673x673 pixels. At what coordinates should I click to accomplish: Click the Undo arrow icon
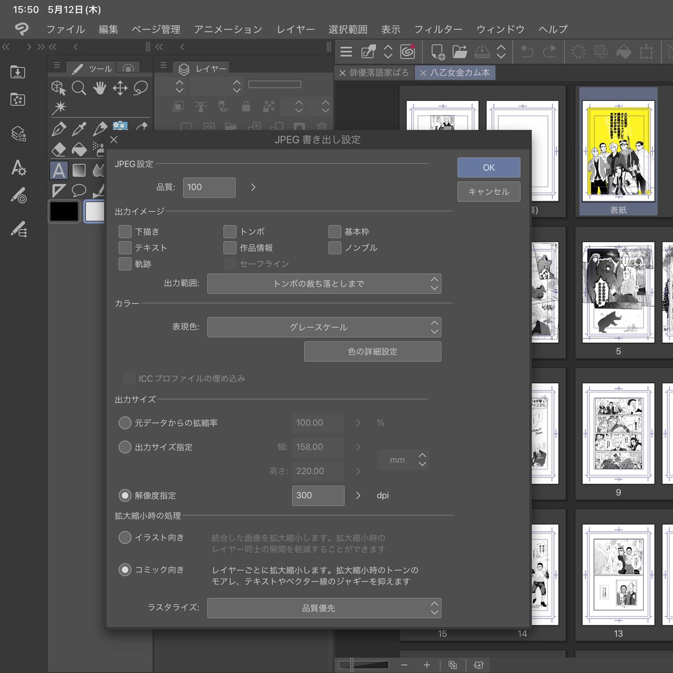tap(527, 52)
